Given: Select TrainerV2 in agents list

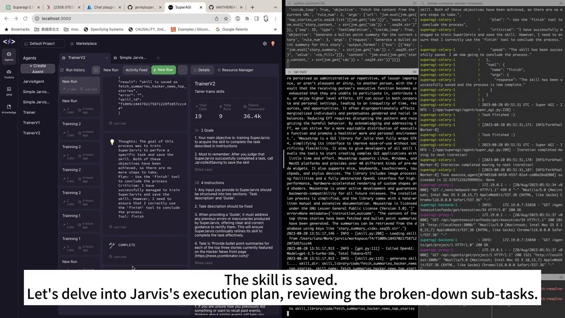Looking at the screenshot, I should 31,133.
